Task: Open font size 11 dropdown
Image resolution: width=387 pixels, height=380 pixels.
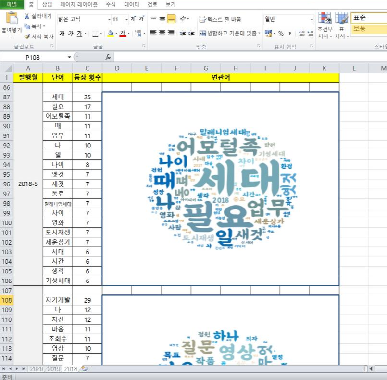Action: click(x=126, y=19)
